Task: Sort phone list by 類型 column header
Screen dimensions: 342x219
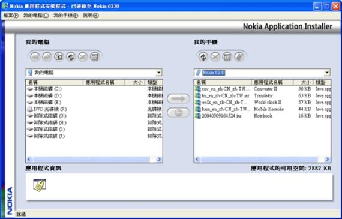Action: tap(322, 82)
